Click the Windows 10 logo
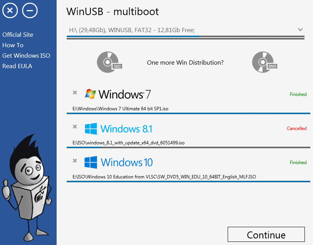Image resolution: width=313 pixels, height=245 pixels. pos(119,162)
